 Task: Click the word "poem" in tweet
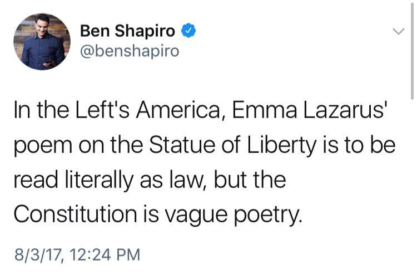[43, 146]
